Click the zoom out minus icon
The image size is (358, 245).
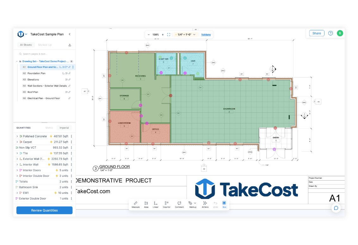point(149,35)
